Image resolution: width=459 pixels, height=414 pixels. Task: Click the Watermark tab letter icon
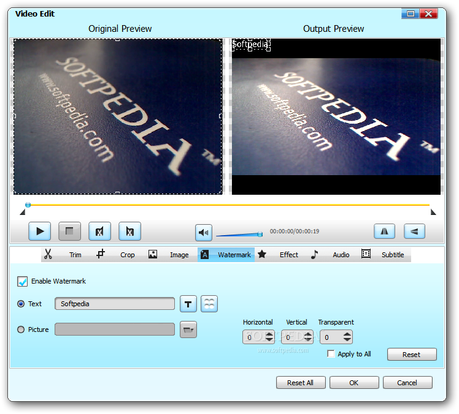[x=204, y=255]
